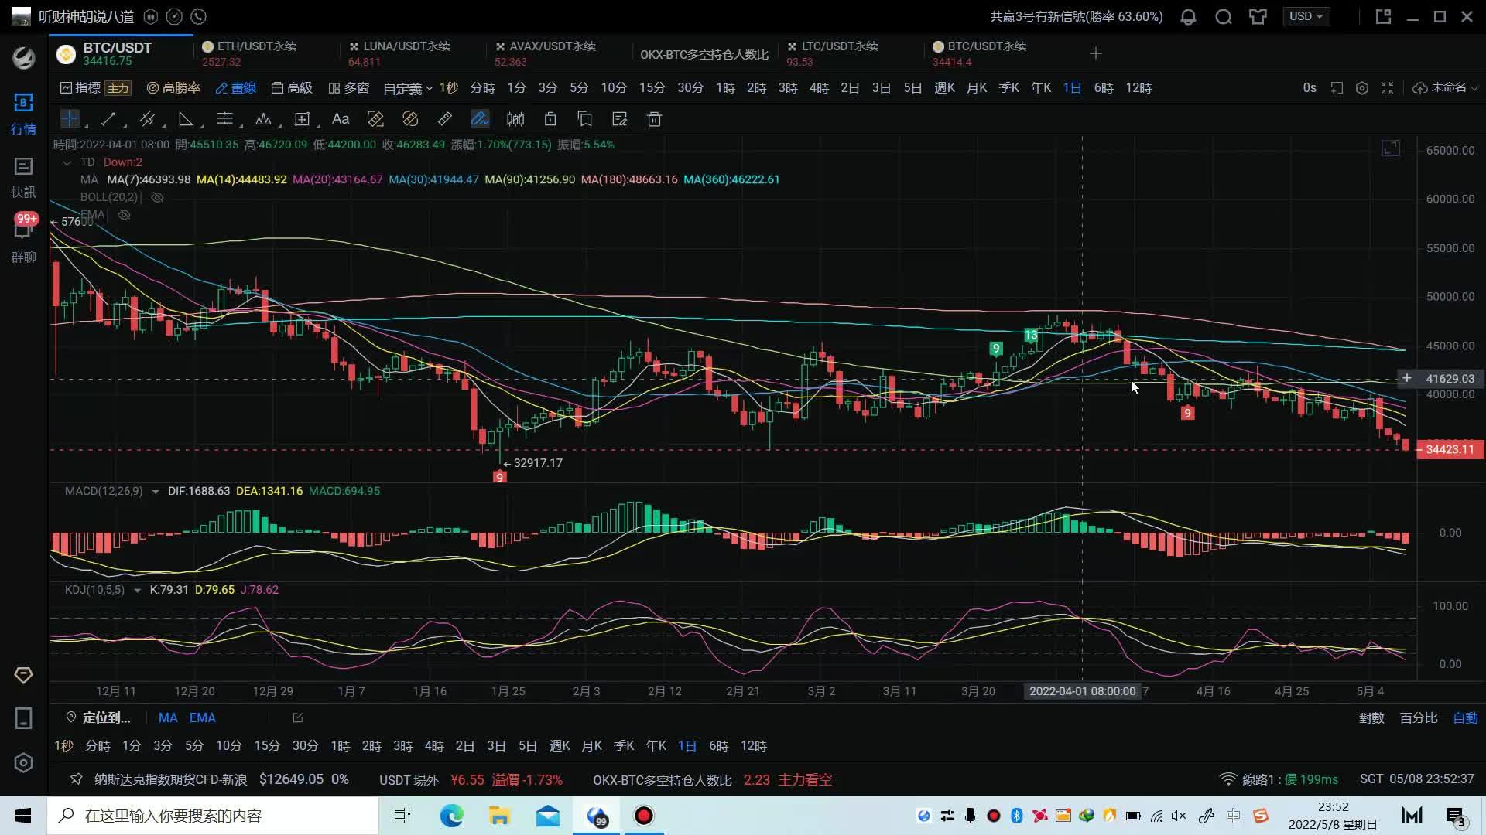Select the crosshair cursor tool

[70, 119]
